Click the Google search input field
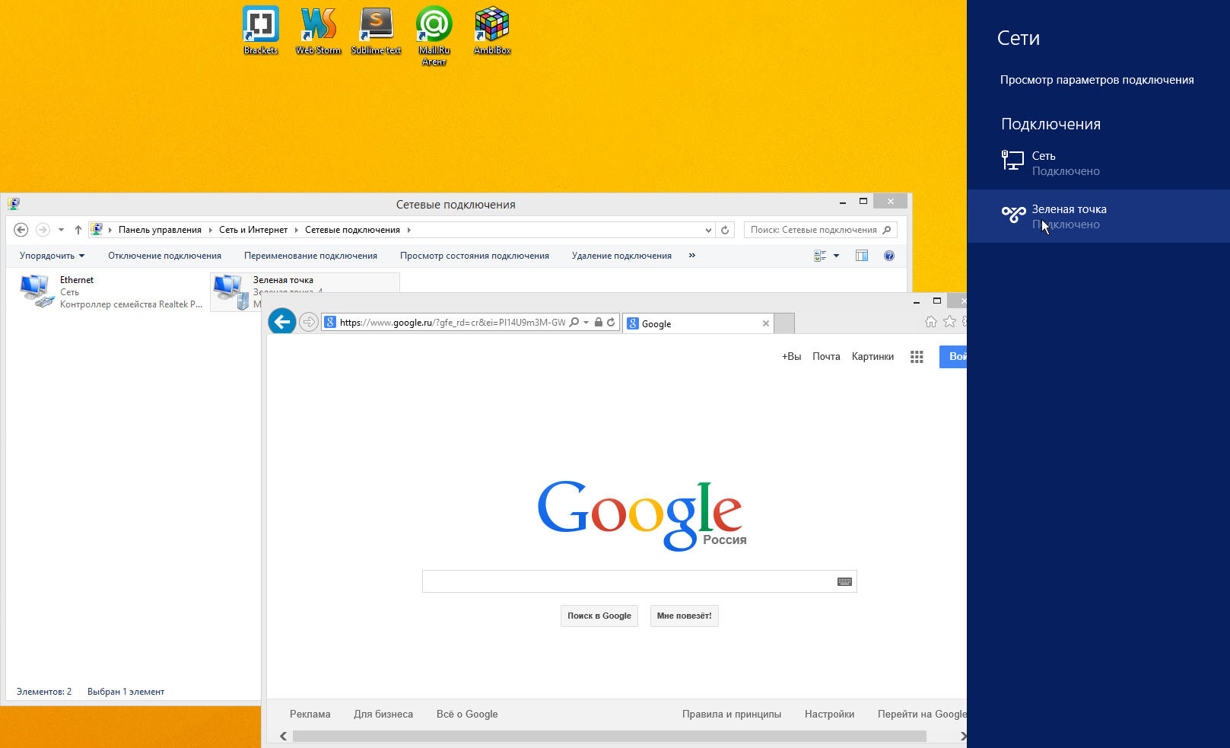1230x748 pixels. point(640,581)
